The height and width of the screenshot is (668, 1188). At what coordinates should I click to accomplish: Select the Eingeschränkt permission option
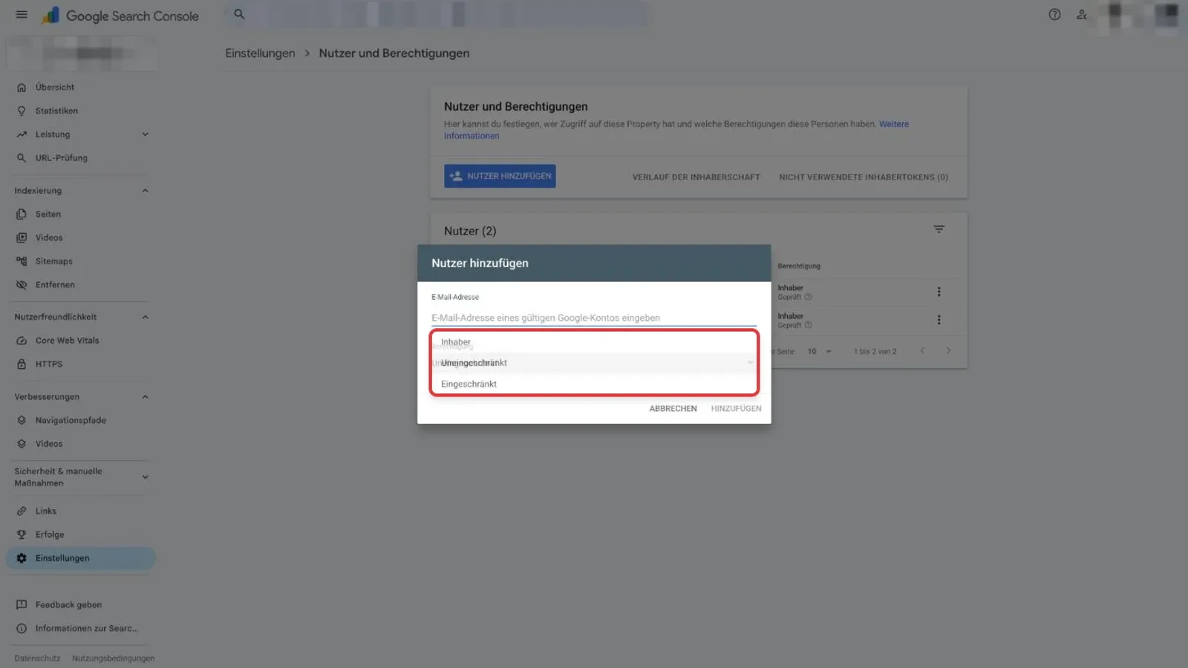click(594, 384)
